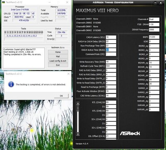This screenshot has width=166, height=150.
Task: Minimize the ASRock Timing Configurator window
Action: tap(155, 3)
